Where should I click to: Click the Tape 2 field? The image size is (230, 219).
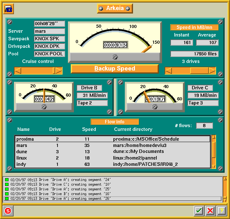tap(92, 103)
